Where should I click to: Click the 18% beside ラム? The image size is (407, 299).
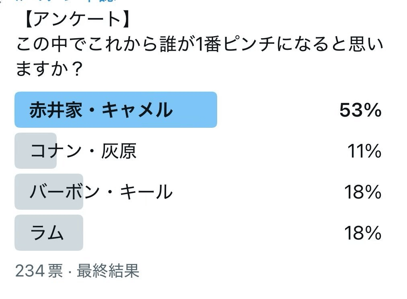pos(362,233)
